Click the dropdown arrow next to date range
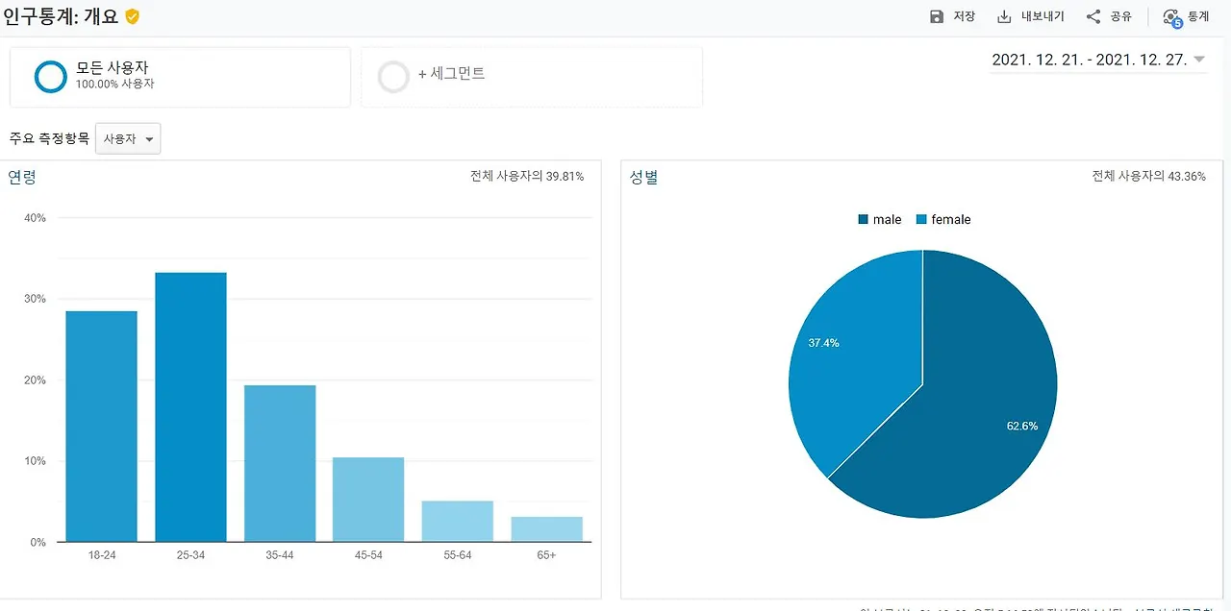 pos(1197,59)
